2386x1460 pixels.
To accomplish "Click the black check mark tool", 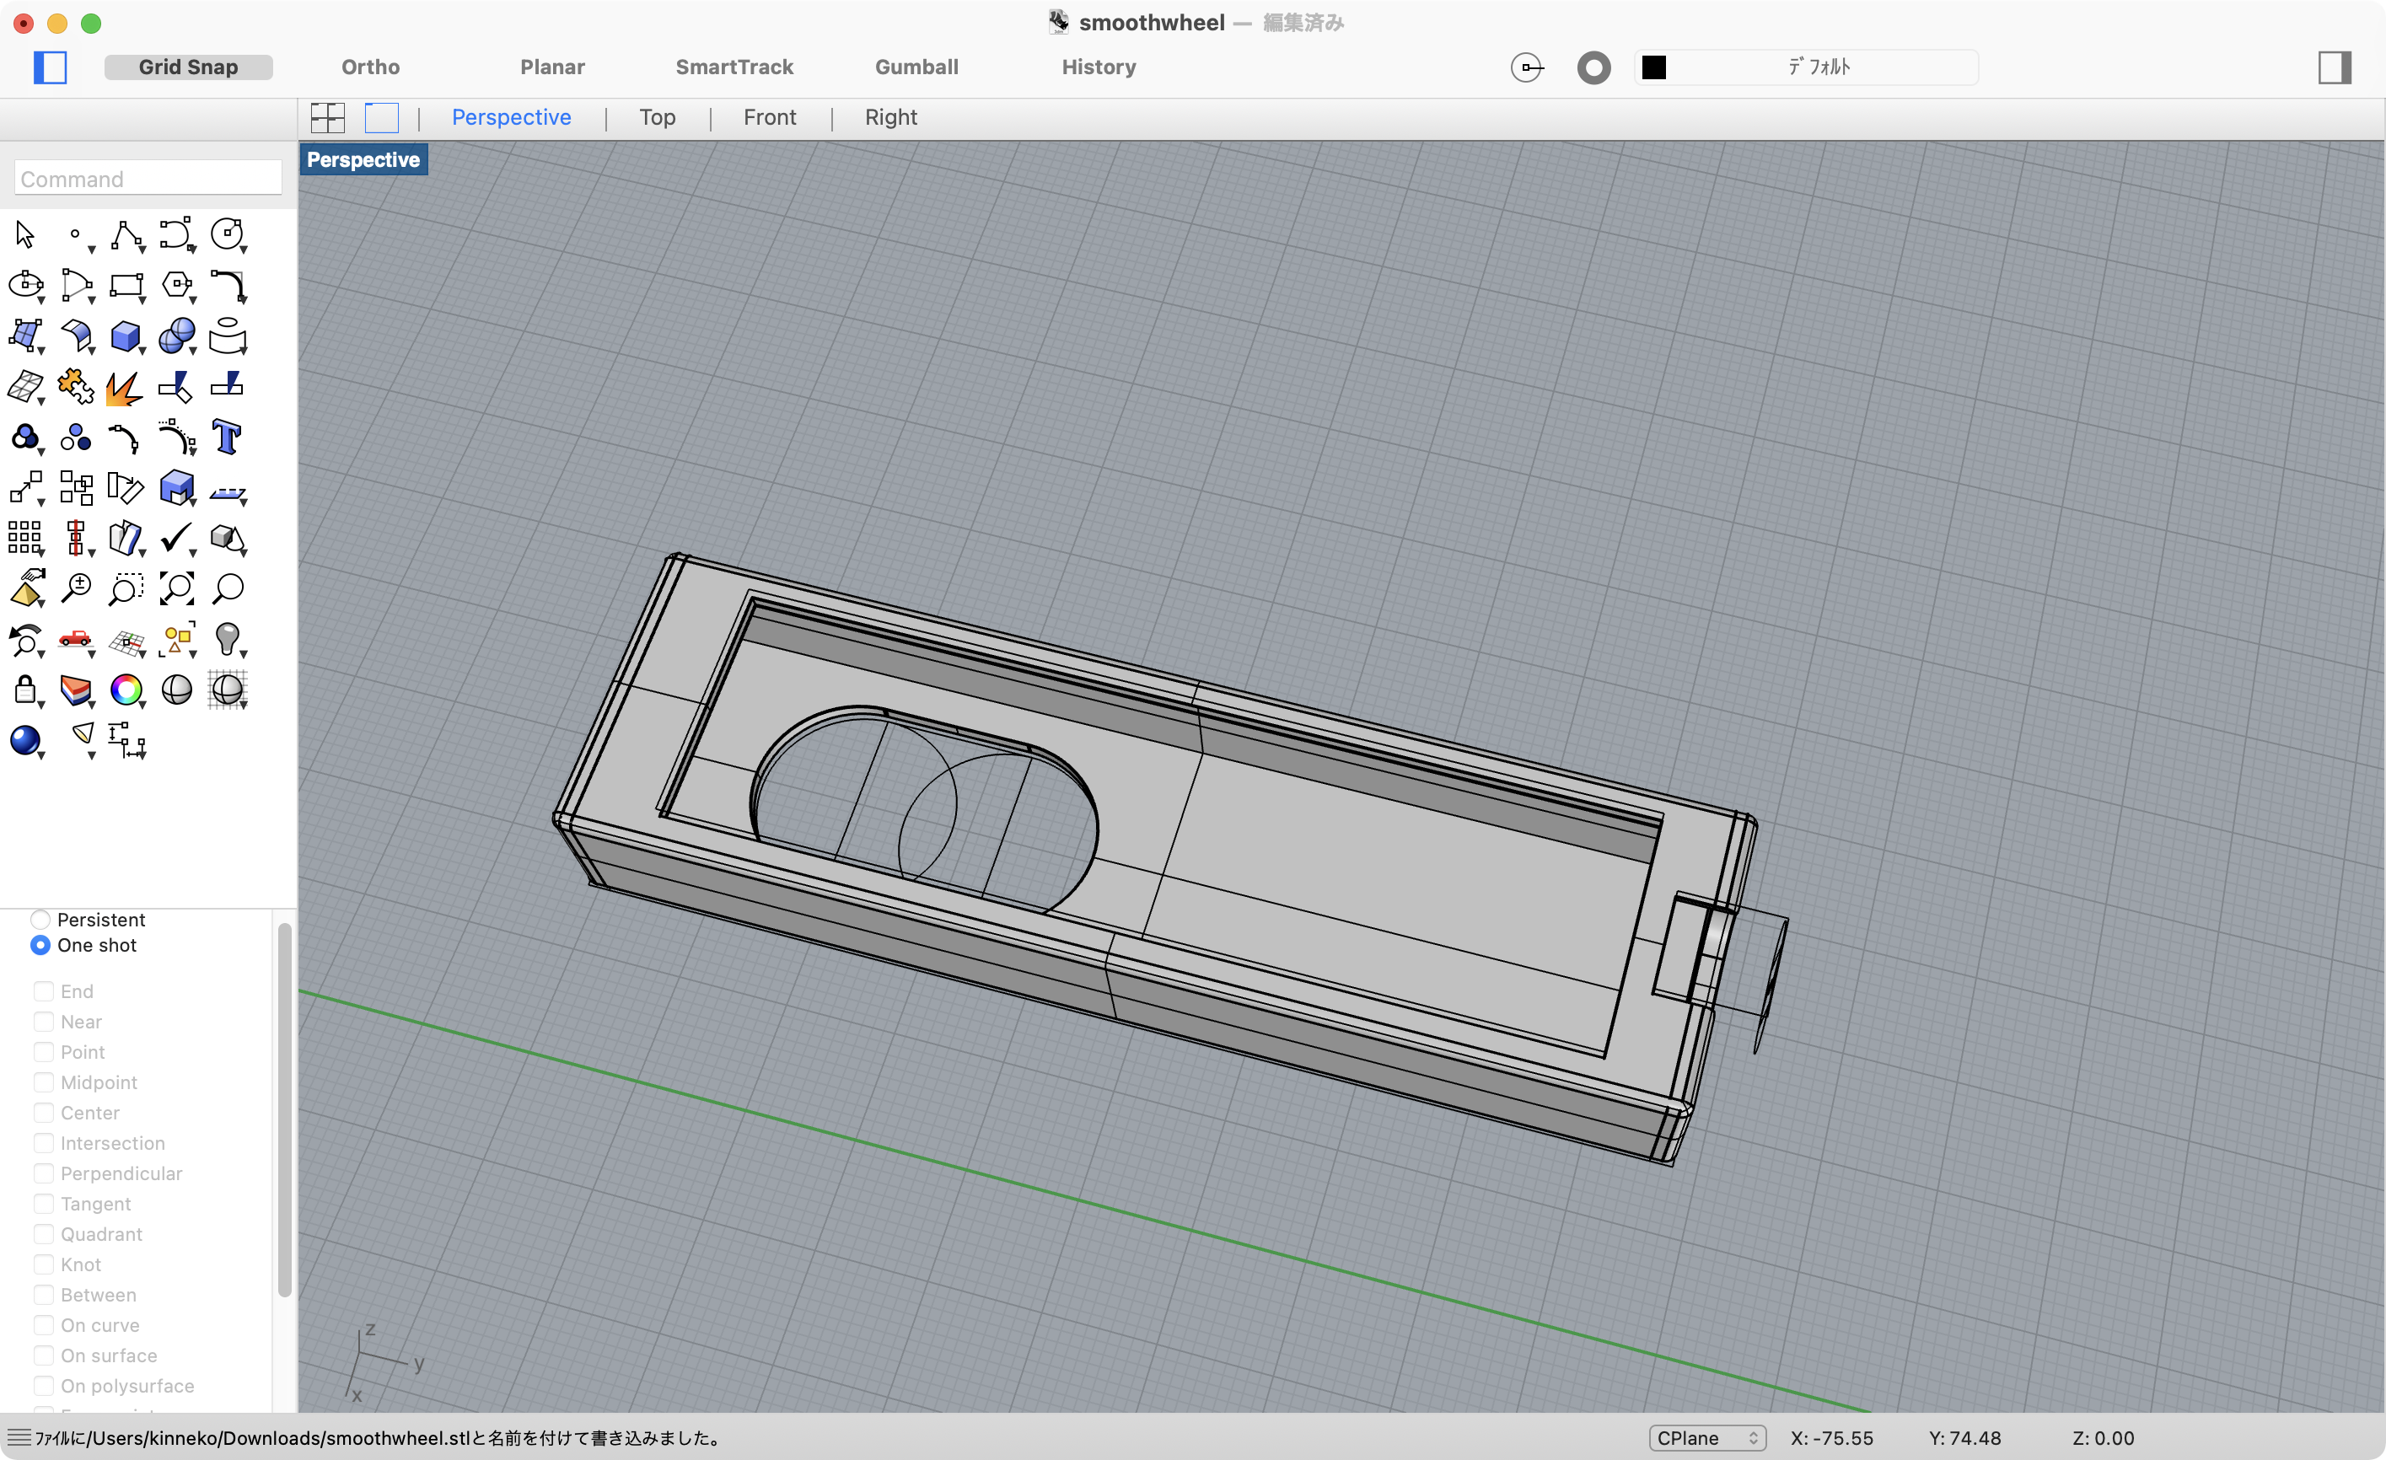I will click(x=176, y=539).
